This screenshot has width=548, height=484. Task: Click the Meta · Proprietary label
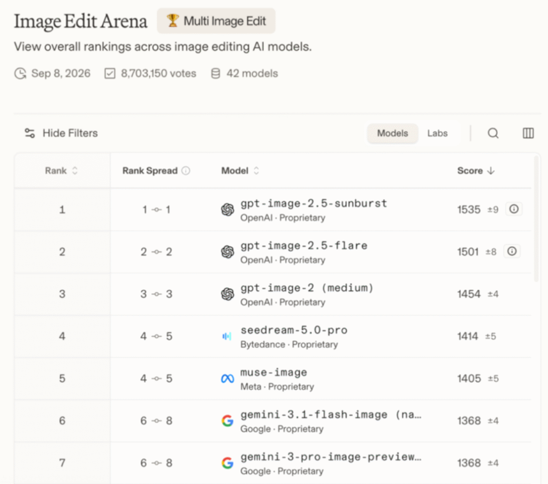[x=277, y=387]
